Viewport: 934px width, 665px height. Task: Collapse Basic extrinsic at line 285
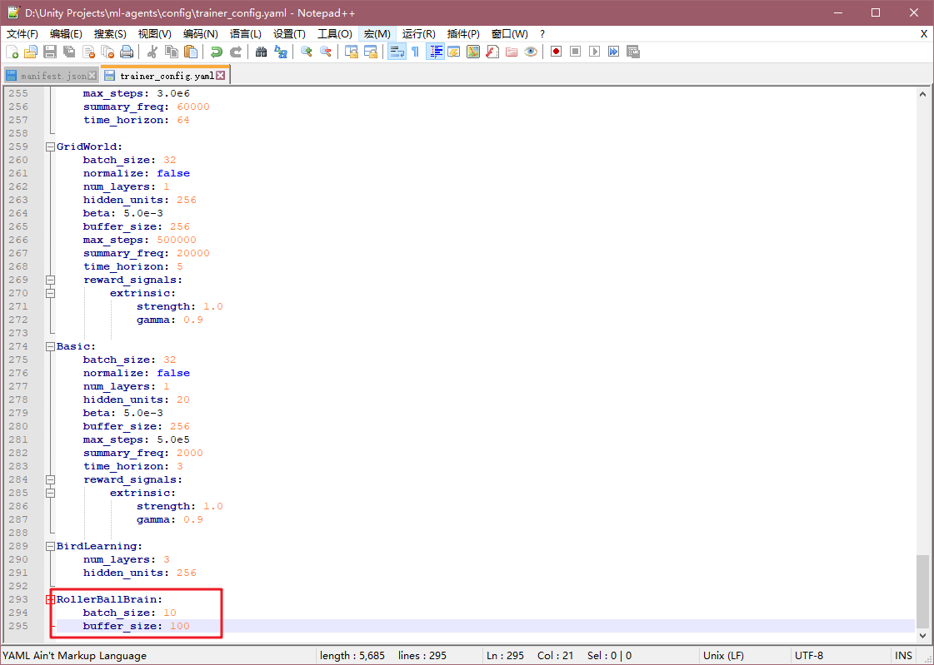tap(51, 493)
